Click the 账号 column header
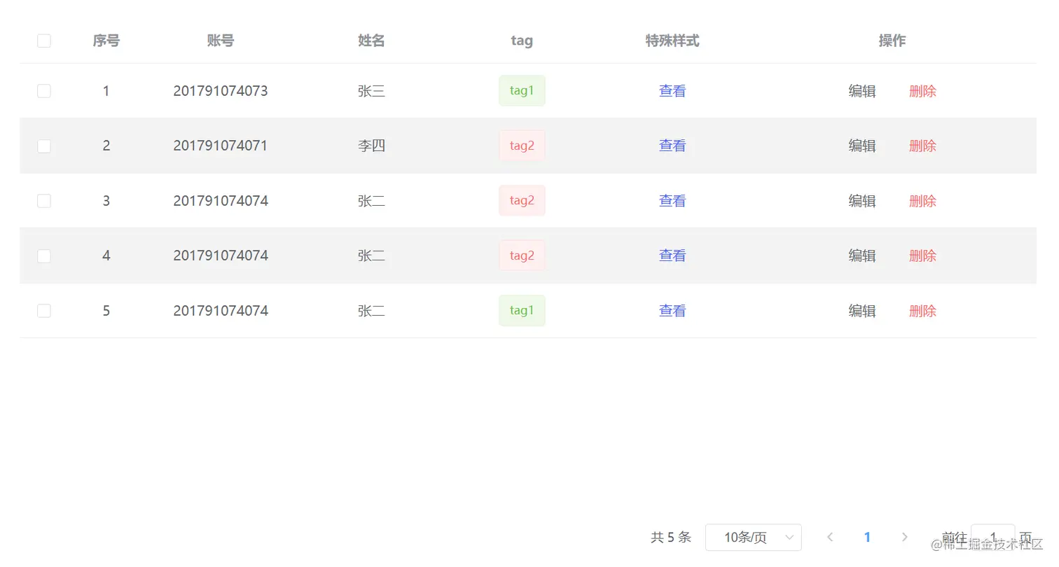 pyautogui.click(x=221, y=41)
